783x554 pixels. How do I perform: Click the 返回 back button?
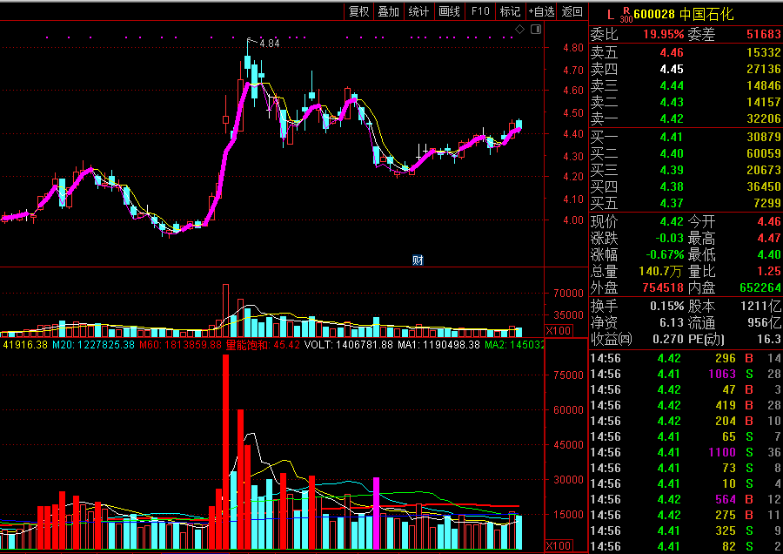[572, 11]
